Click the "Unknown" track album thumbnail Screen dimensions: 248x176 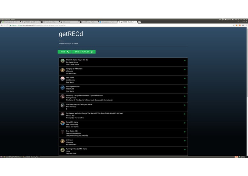click(x=62, y=141)
